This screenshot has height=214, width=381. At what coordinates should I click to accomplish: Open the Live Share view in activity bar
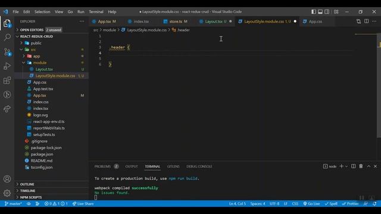pos(7,109)
